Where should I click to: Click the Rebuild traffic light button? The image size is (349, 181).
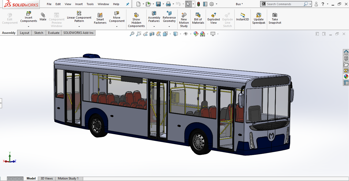(x=199, y=4)
